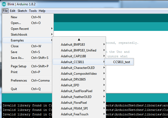Expand Adafruit_FRAM_SPI examples submenu
Image resolution: width=168 pixels, height=118 pixels.
74,108
